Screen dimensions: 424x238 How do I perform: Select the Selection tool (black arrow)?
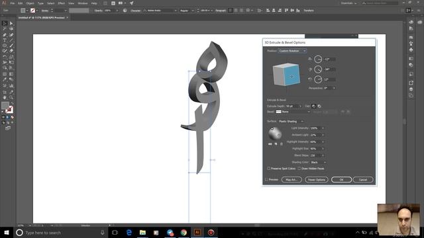pyautogui.click(x=5, y=23)
